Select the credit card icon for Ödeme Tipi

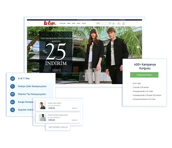click(12, 94)
